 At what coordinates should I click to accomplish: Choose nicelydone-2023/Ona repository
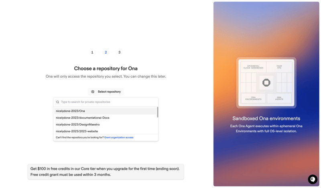(x=105, y=111)
